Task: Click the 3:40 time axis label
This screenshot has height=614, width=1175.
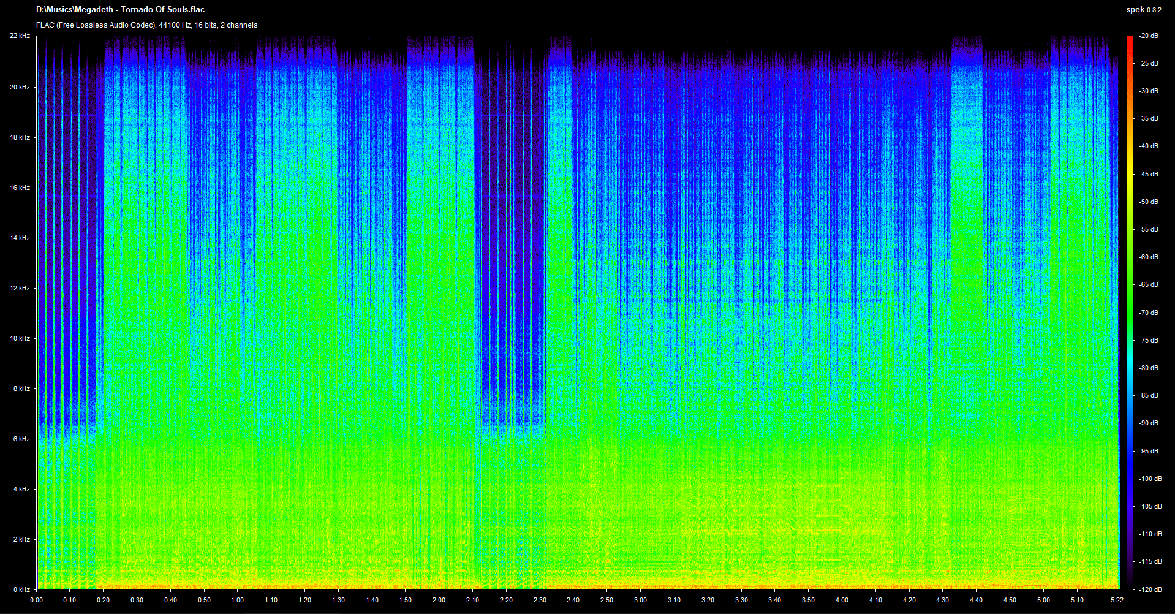Action: [x=775, y=601]
